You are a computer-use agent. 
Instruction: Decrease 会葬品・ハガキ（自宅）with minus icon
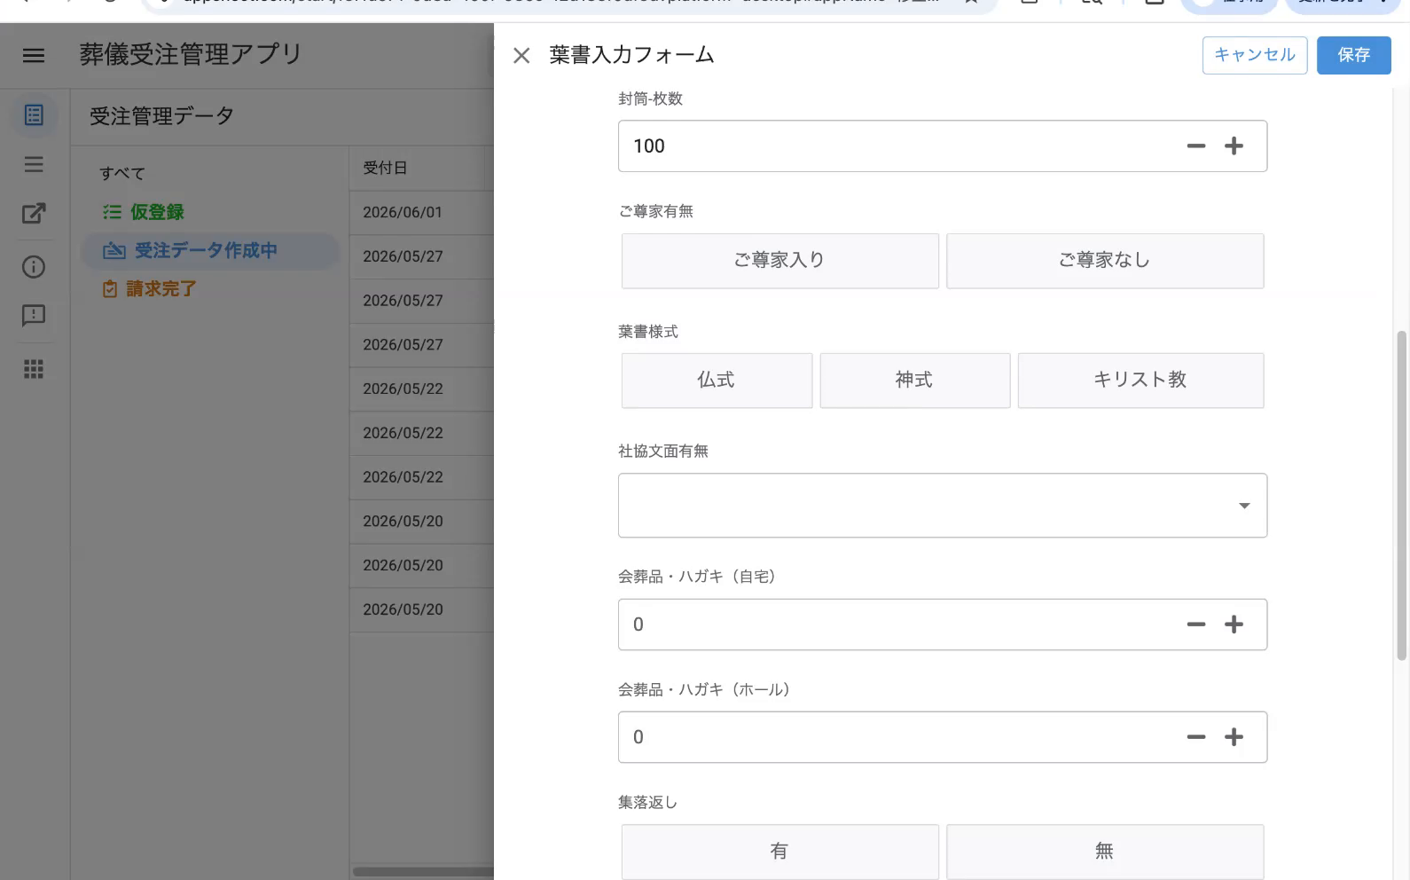1196,625
